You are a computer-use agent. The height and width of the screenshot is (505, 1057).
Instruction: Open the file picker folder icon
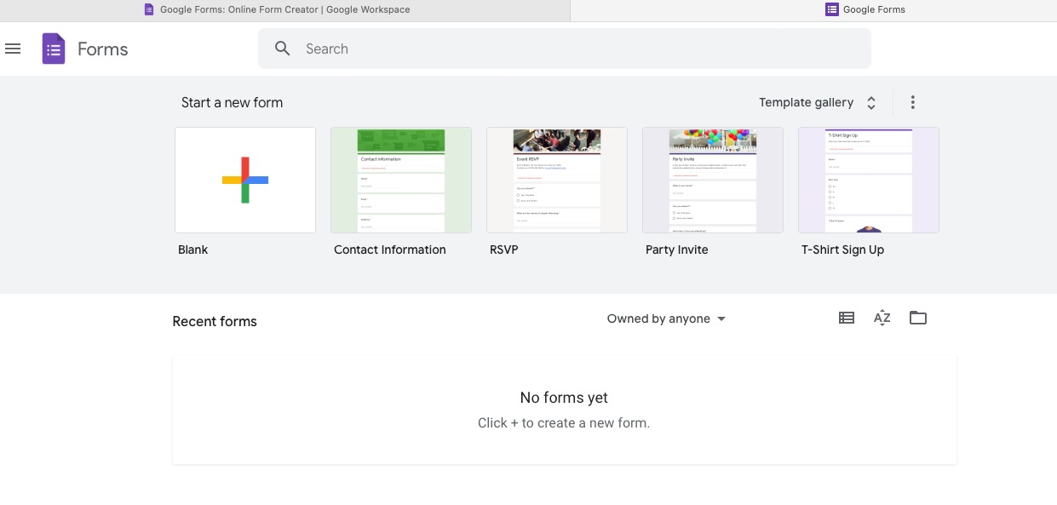(917, 317)
